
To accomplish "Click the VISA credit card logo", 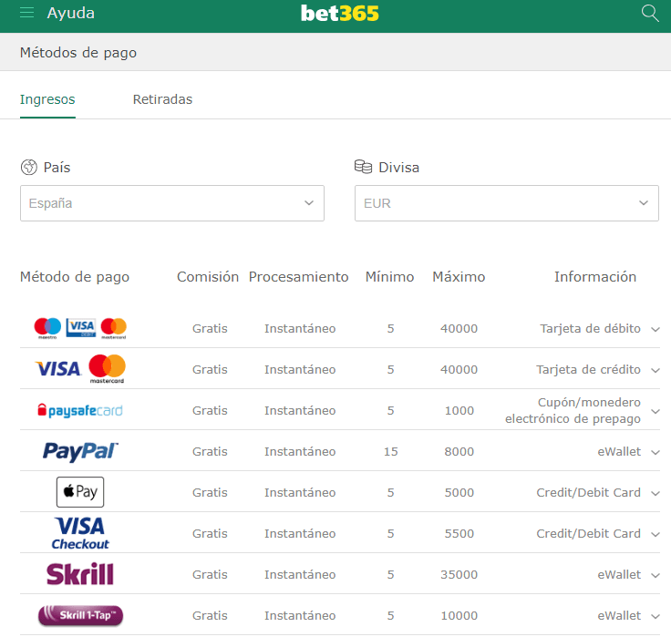I will 57,369.
